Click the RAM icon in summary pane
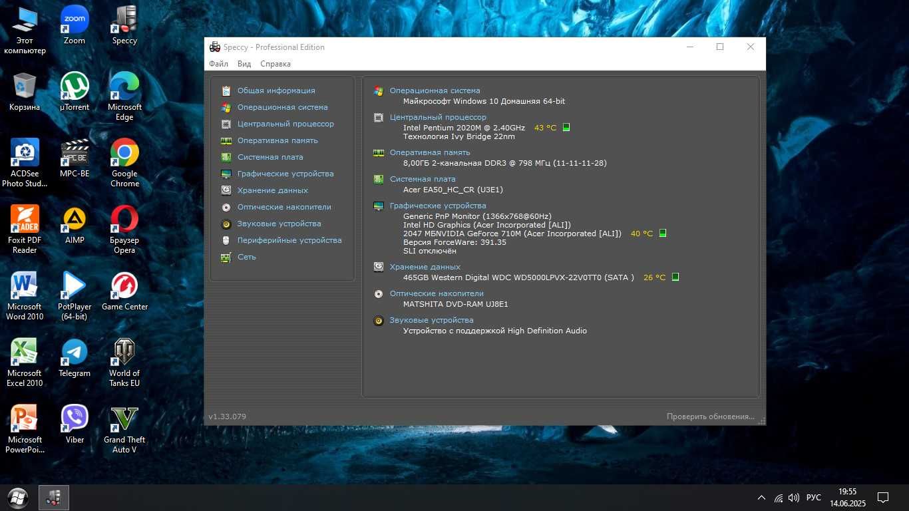Image resolution: width=909 pixels, height=511 pixels. point(379,152)
